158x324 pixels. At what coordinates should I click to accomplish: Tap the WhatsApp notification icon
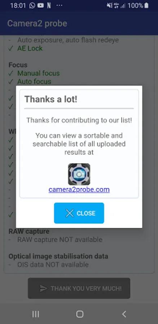tap(32, 5)
